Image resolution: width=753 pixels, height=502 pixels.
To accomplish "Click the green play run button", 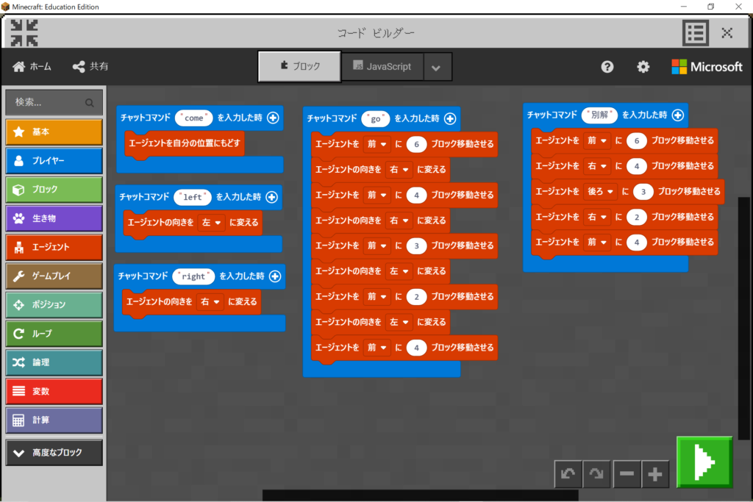I will click(x=704, y=462).
